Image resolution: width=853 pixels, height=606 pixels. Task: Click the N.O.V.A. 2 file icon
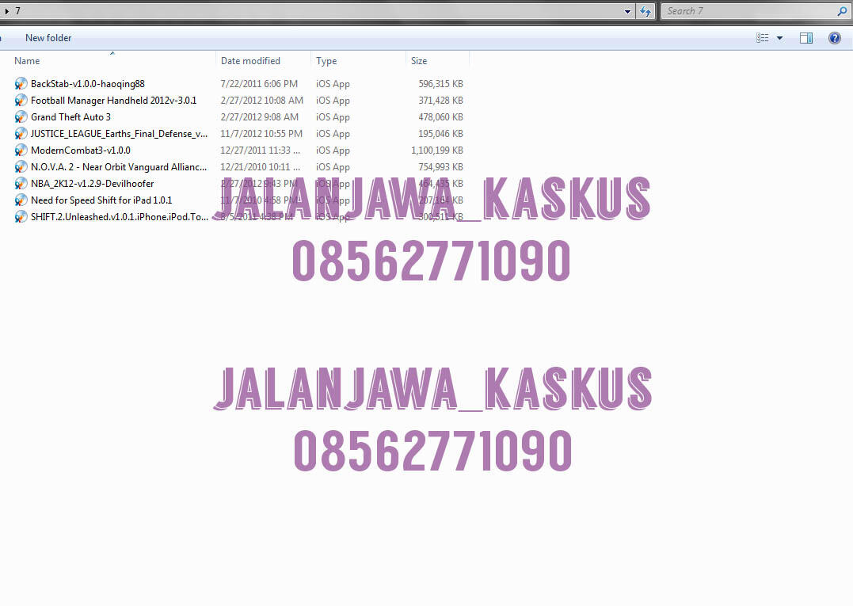coord(21,167)
